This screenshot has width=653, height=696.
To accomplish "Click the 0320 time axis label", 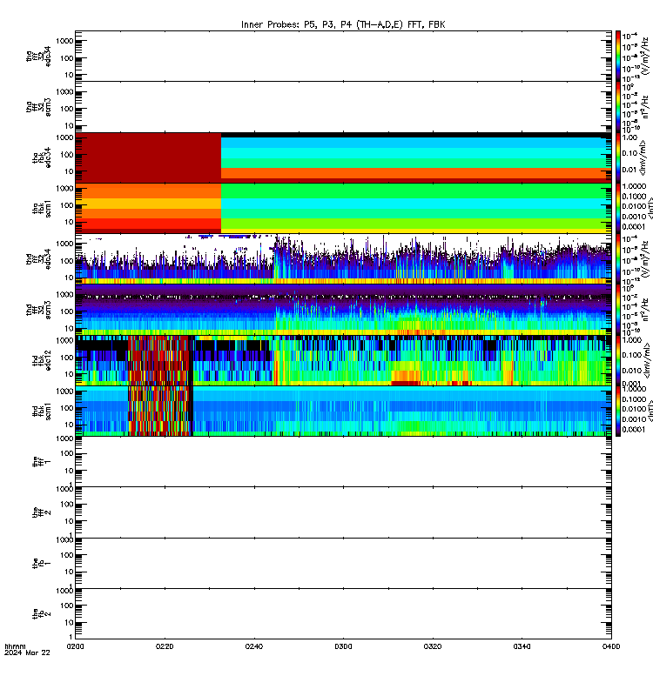I will [433, 646].
